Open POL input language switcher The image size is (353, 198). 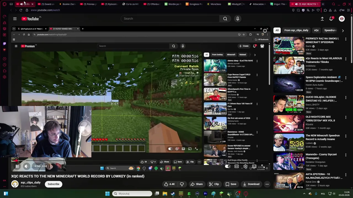coord(323,194)
